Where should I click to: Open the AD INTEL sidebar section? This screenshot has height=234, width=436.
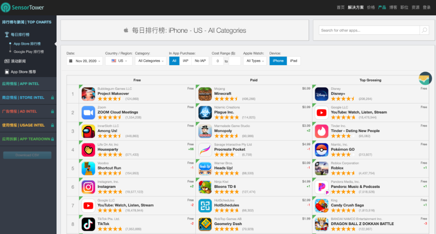28,111
